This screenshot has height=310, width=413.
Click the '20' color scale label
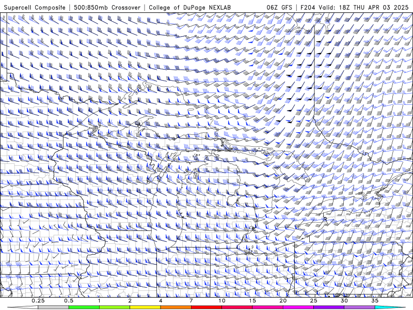coord(283,301)
